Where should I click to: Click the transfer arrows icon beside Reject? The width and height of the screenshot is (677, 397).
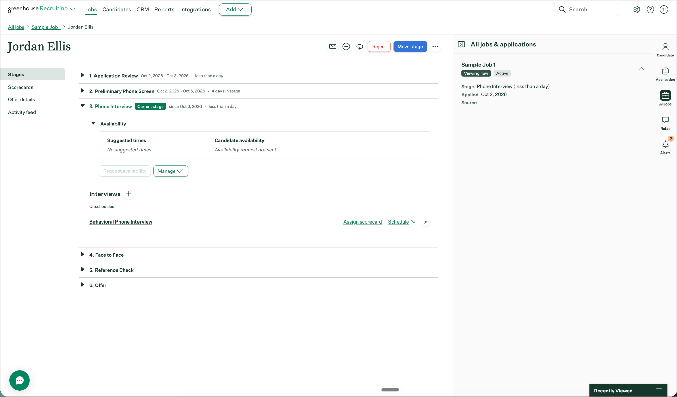[360, 47]
